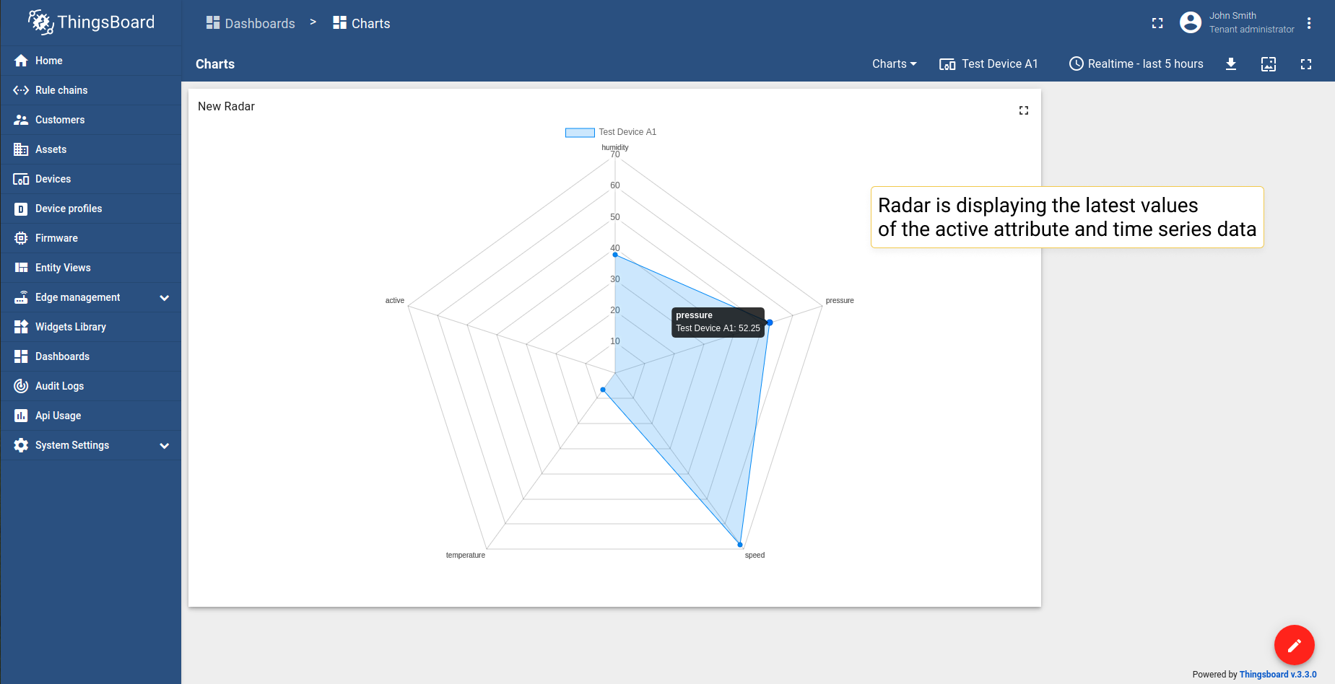The image size is (1335, 684).
Task: Click the red edit pencil button
Action: pos(1294,644)
